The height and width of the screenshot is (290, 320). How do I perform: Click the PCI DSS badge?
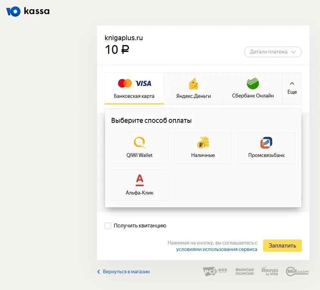tap(215, 272)
